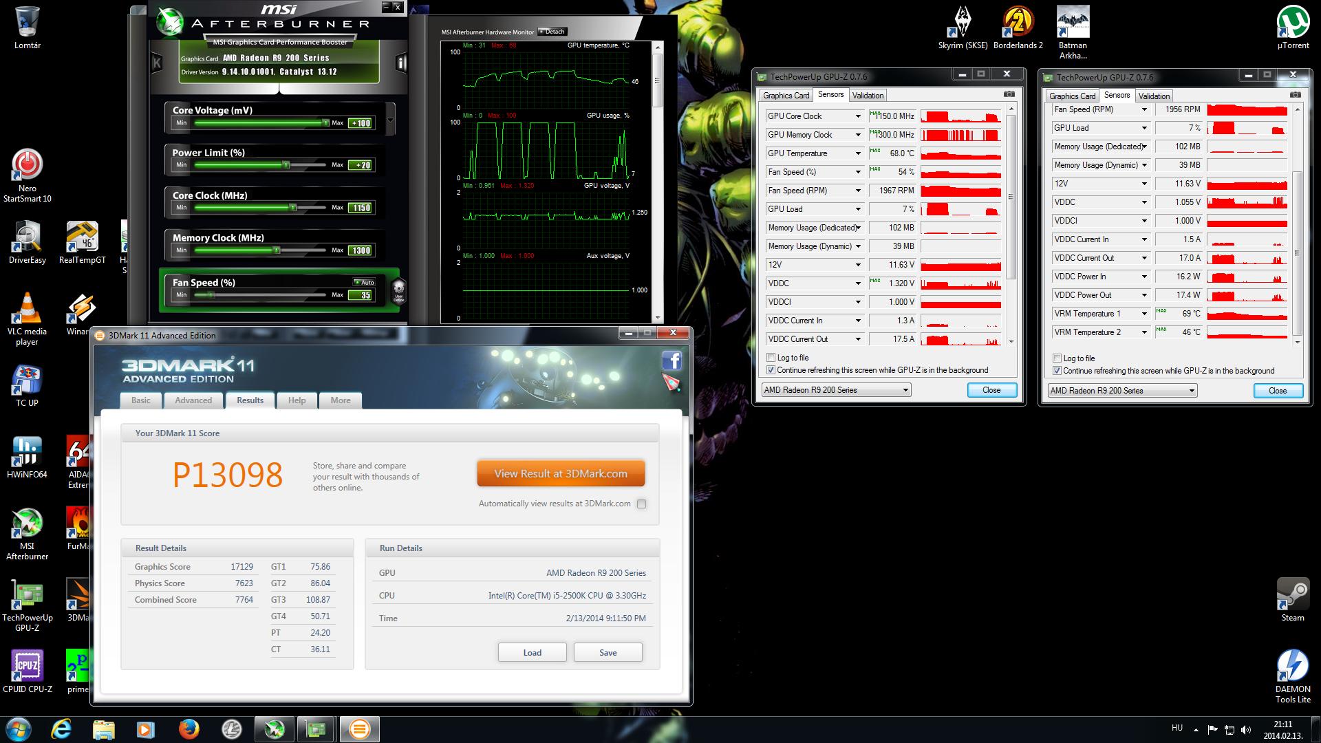This screenshot has width=1321, height=743.
Task: Click camera icon in right GPU-Z window
Action: (x=1295, y=95)
